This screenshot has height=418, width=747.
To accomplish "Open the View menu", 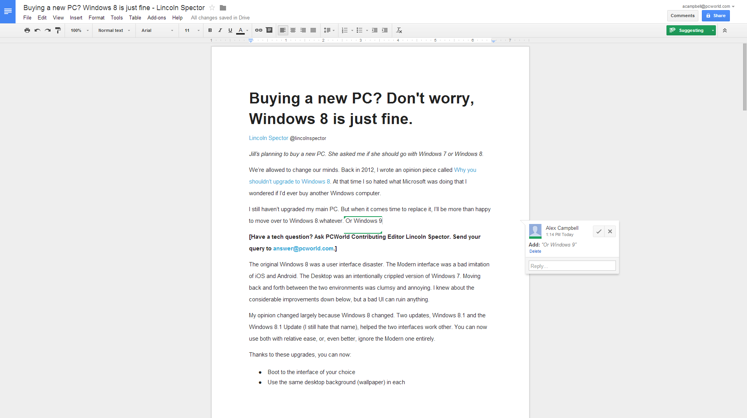I will tap(58, 17).
